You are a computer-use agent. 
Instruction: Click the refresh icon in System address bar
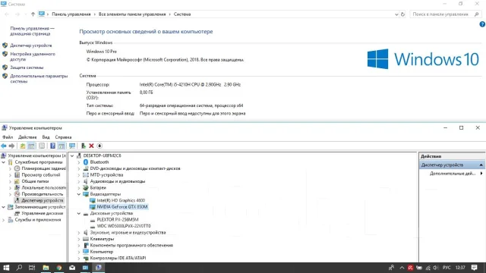(x=403, y=14)
